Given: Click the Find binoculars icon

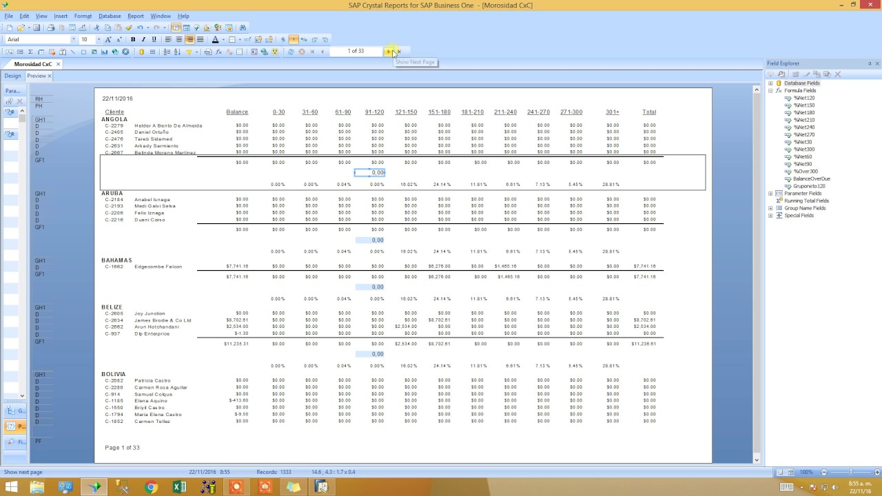Looking at the screenshot, I should [x=243, y=28].
